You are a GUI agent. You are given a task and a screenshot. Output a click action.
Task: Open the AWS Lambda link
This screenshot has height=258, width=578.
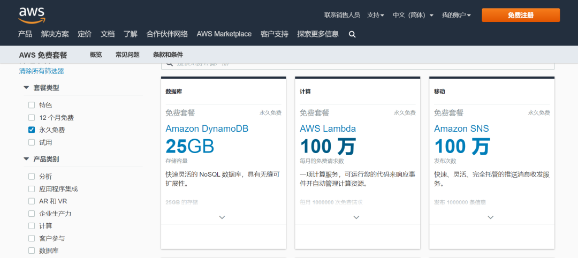tap(328, 128)
